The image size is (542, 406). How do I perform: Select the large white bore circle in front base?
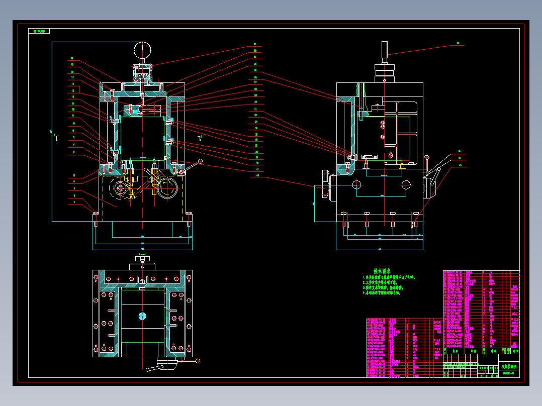[167, 188]
